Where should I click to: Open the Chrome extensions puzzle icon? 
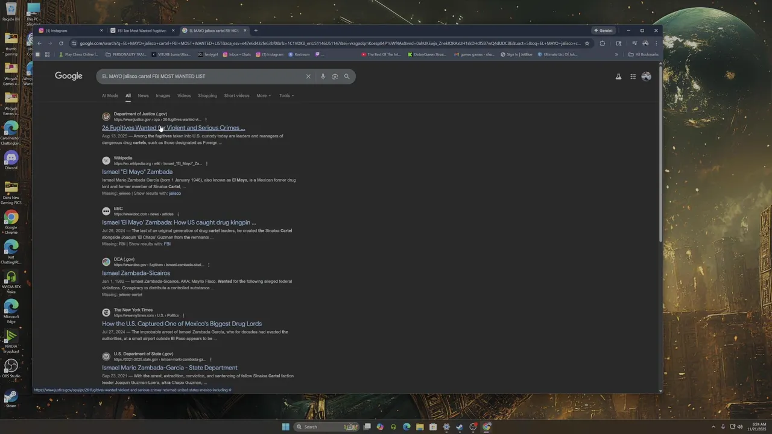pos(602,43)
